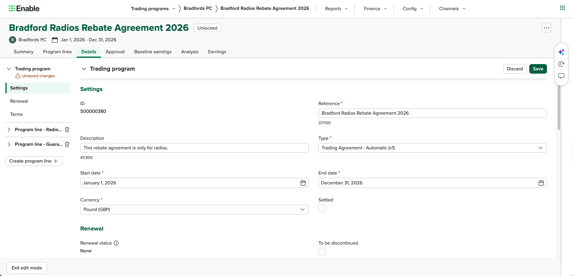This screenshot has width=573, height=276.
Task: Switch to the Analysis tab
Action: point(190,52)
